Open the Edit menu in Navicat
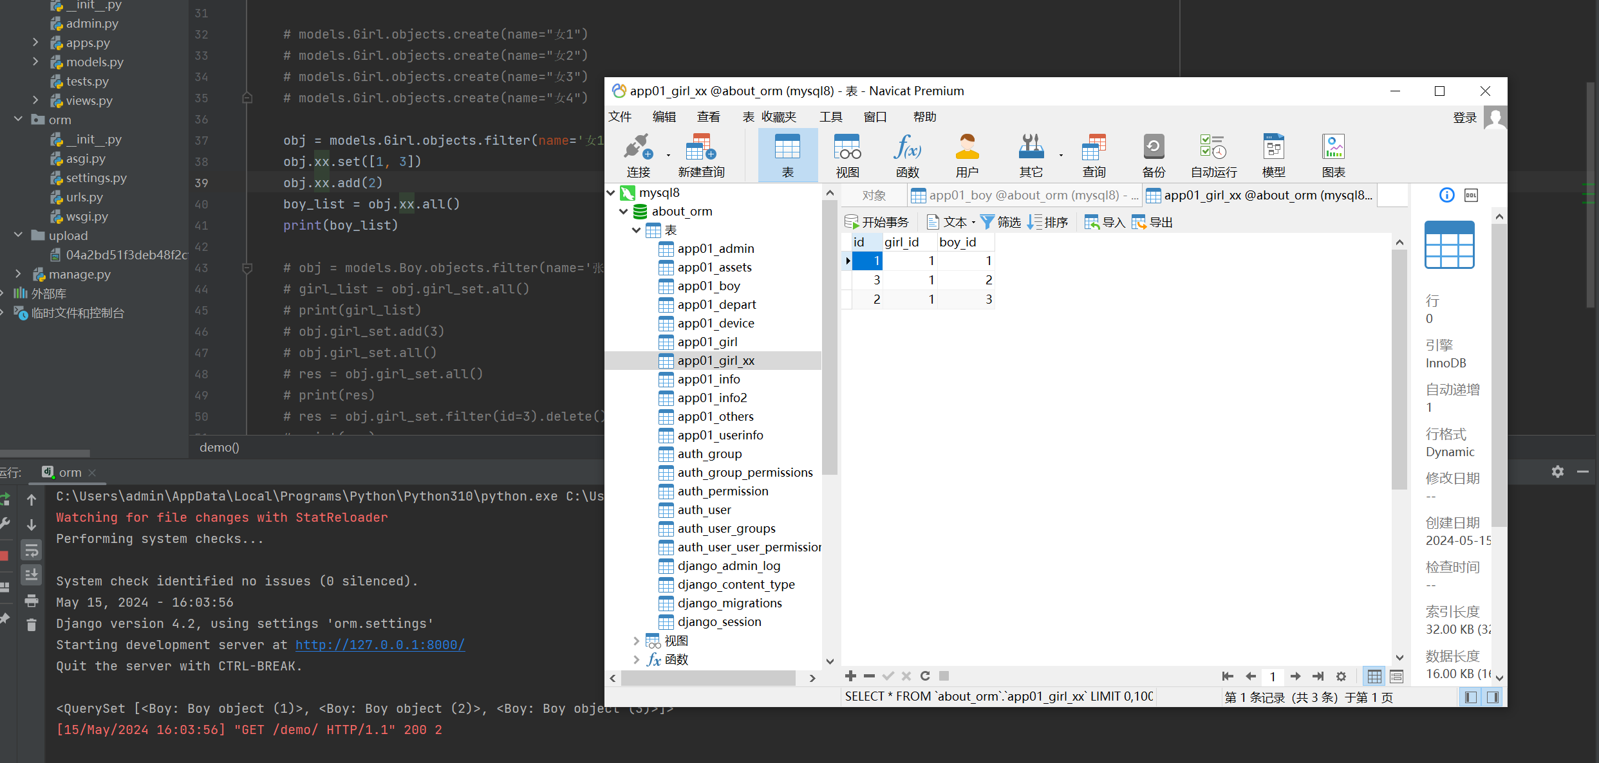Image resolution: width=1599 pixels, height=763 pixels. pyautogui.click(x=664, y=116)
